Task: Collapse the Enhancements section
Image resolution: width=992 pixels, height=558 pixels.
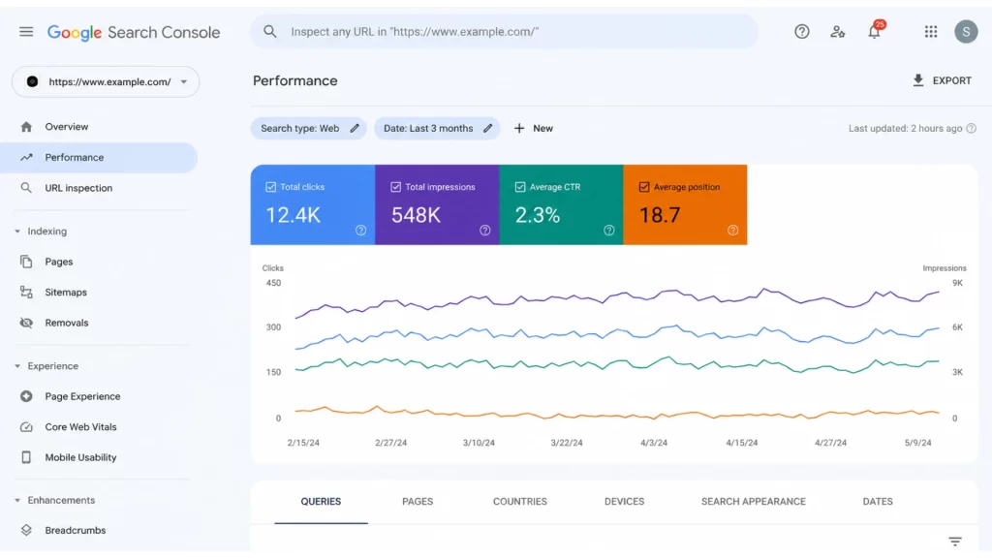Action: (x=17, y=501)
